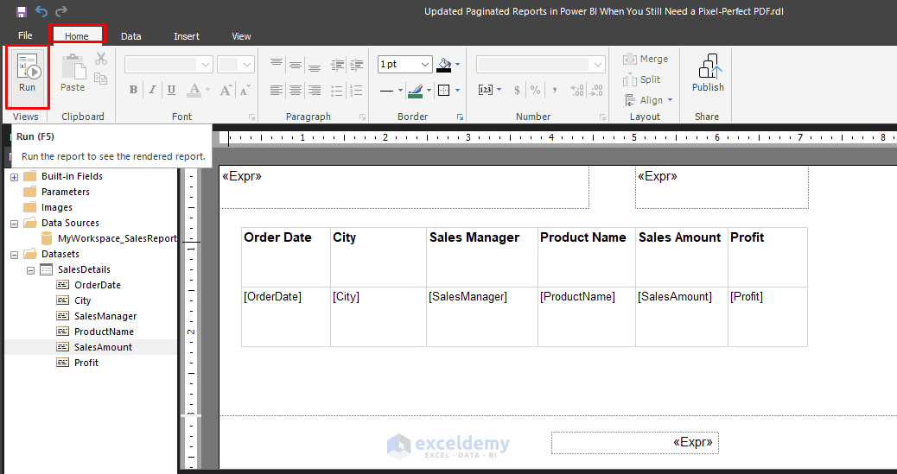Open the Align layout dropdown

[x=649, y=100]
